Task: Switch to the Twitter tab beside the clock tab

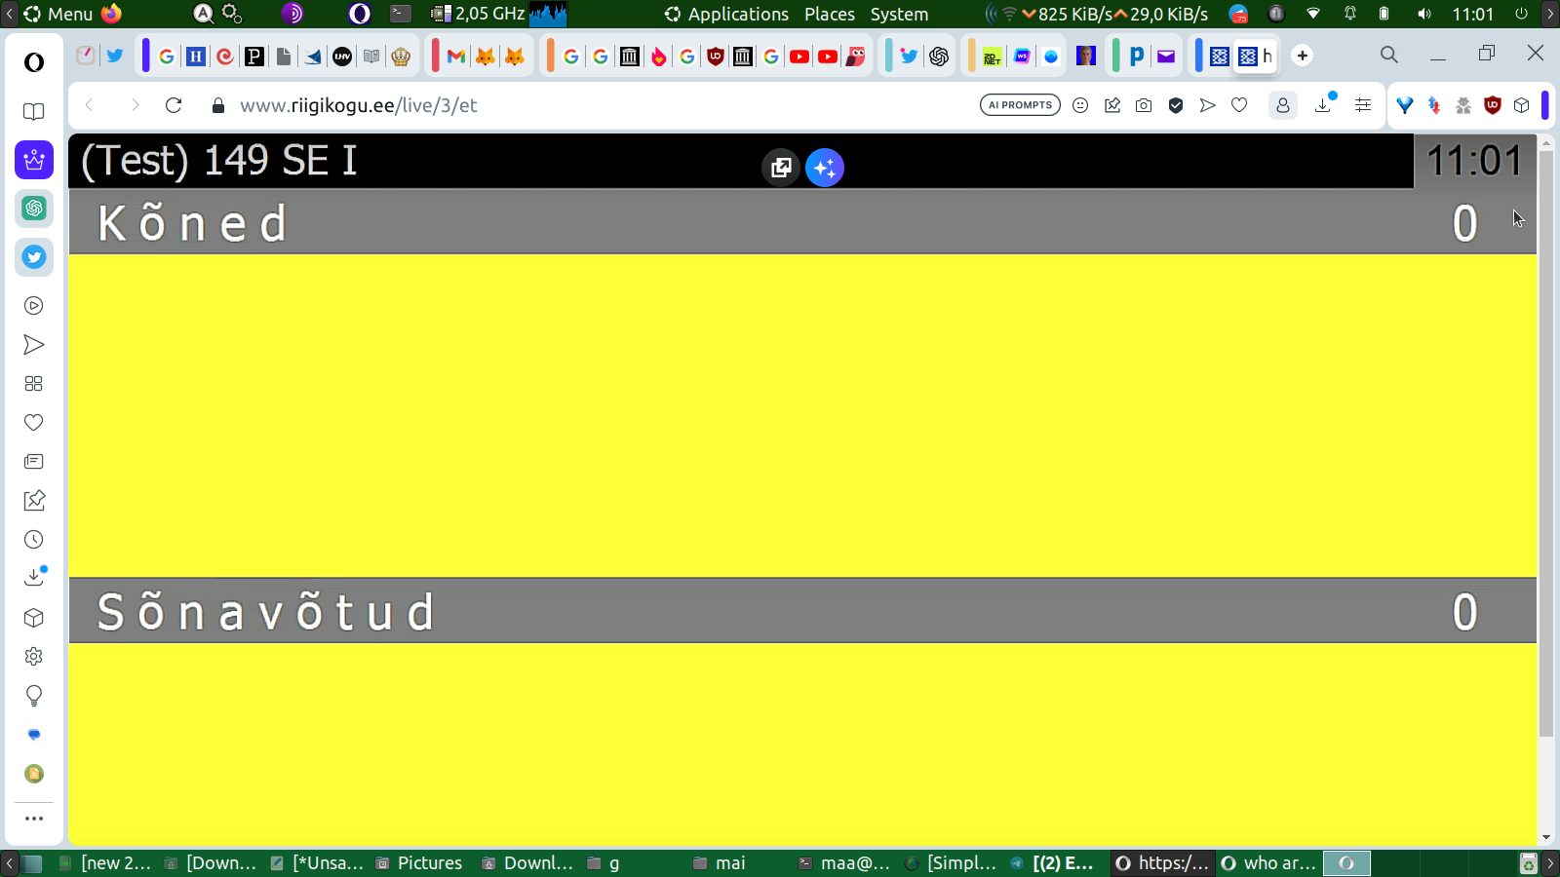Action: tap(115, 56)
